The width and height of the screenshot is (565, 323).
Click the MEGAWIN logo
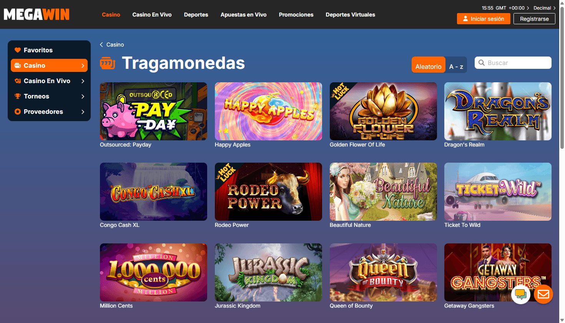[x=37, y=15]
